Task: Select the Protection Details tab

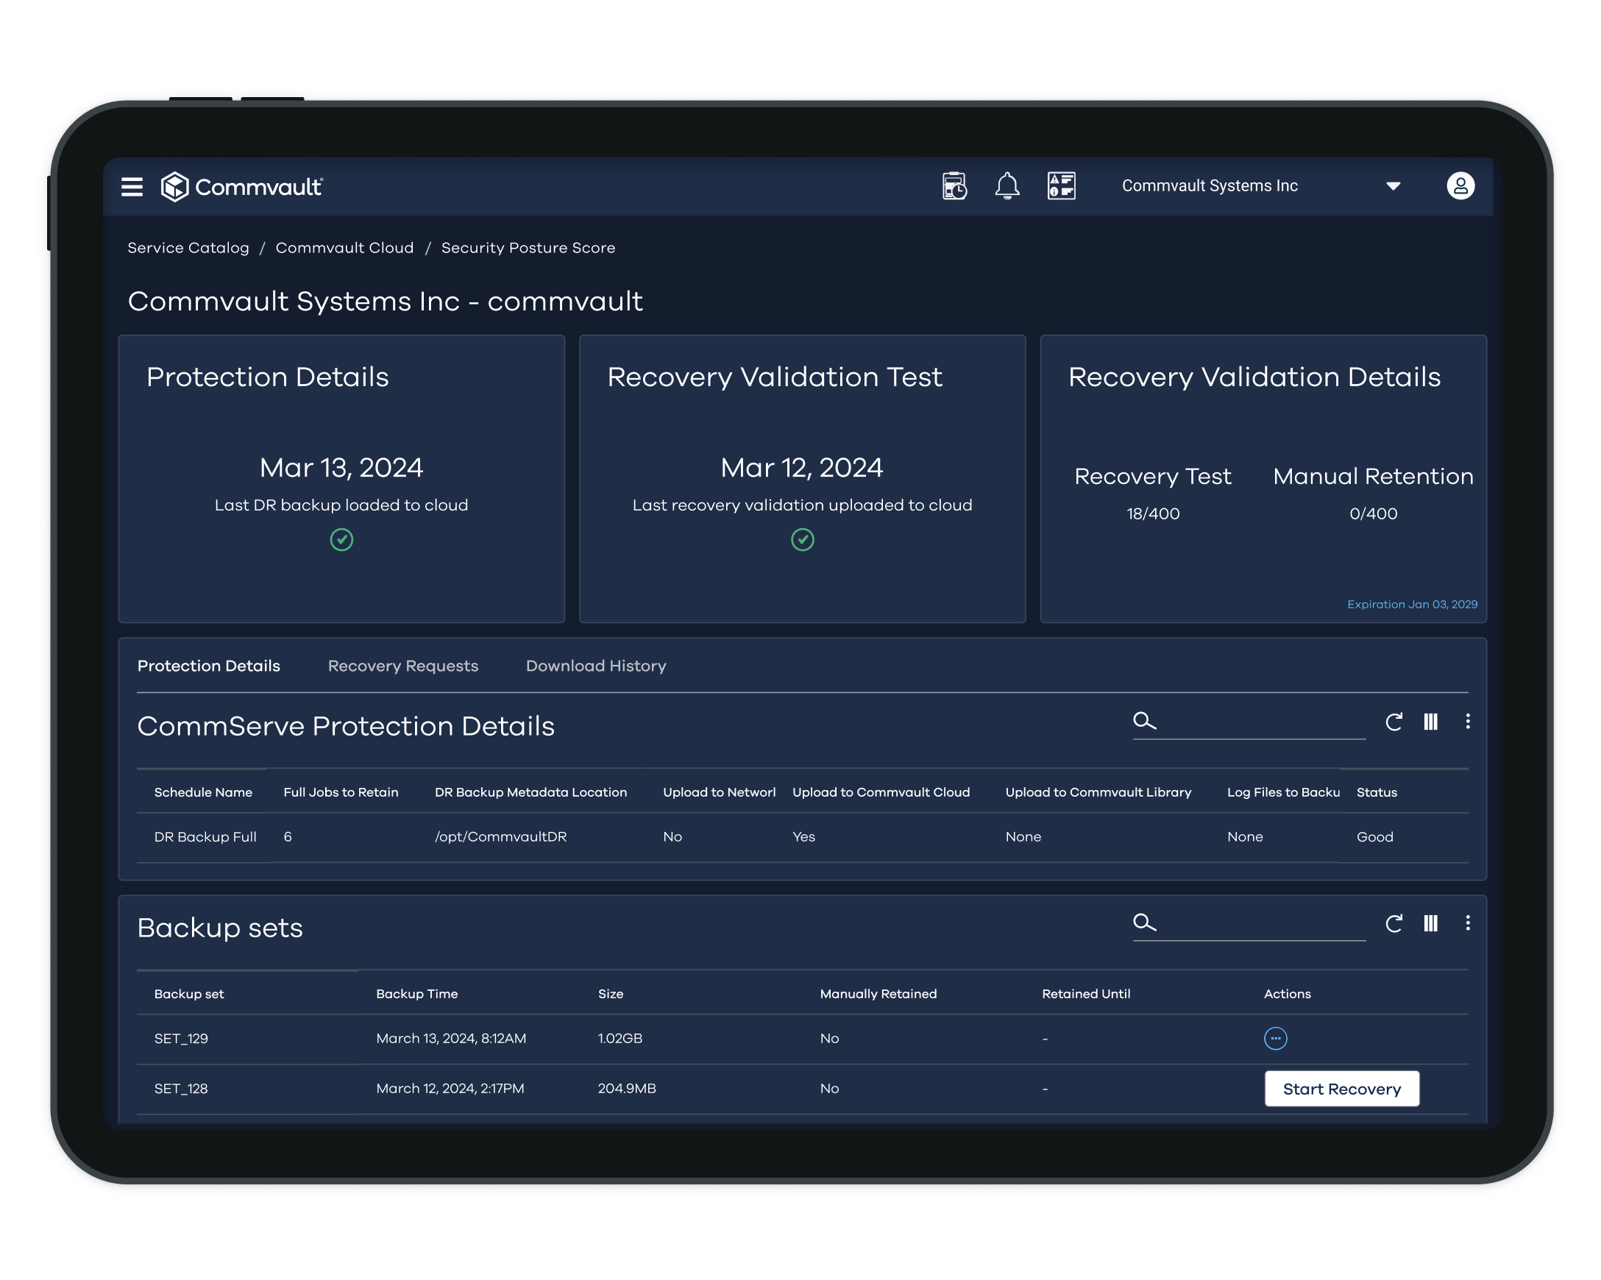Action: [209, 666]
